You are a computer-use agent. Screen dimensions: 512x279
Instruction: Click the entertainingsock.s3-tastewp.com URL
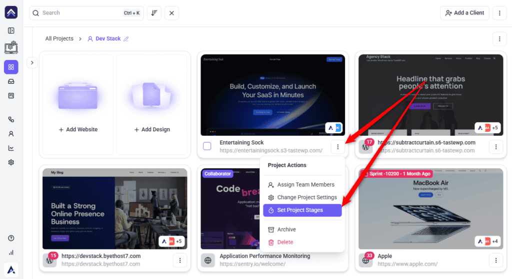[271, 151]
